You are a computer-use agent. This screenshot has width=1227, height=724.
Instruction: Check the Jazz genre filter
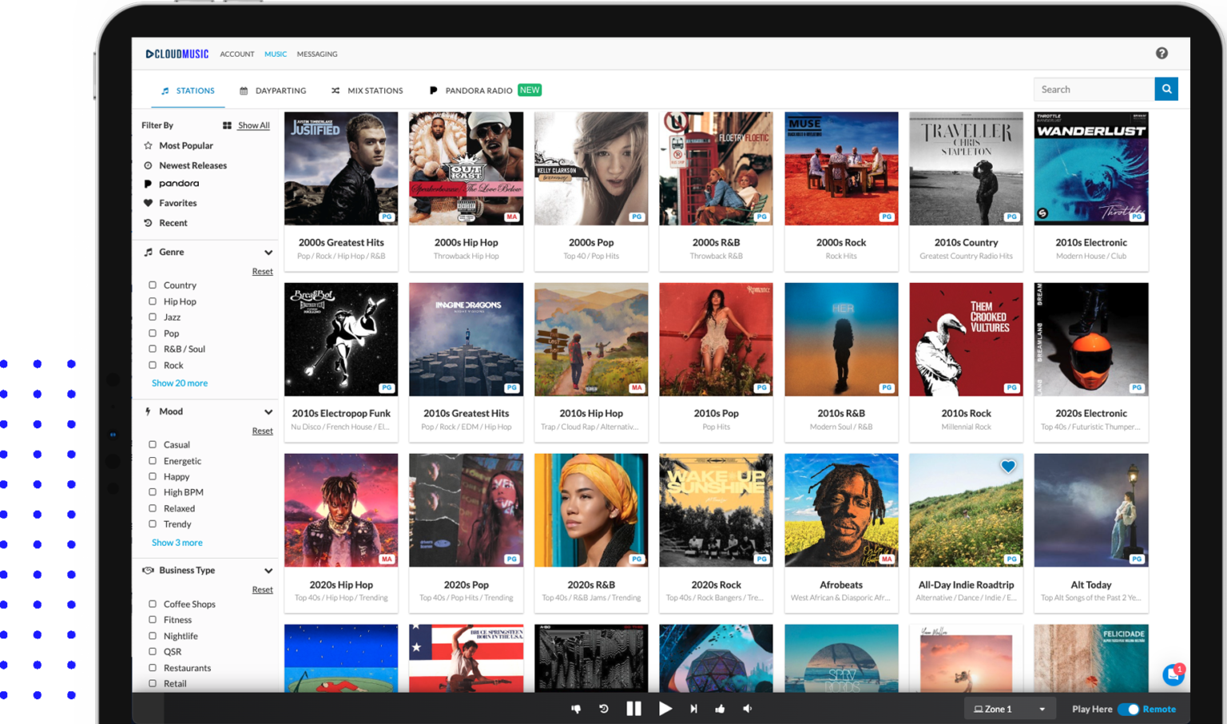click(x=153, y=317)
